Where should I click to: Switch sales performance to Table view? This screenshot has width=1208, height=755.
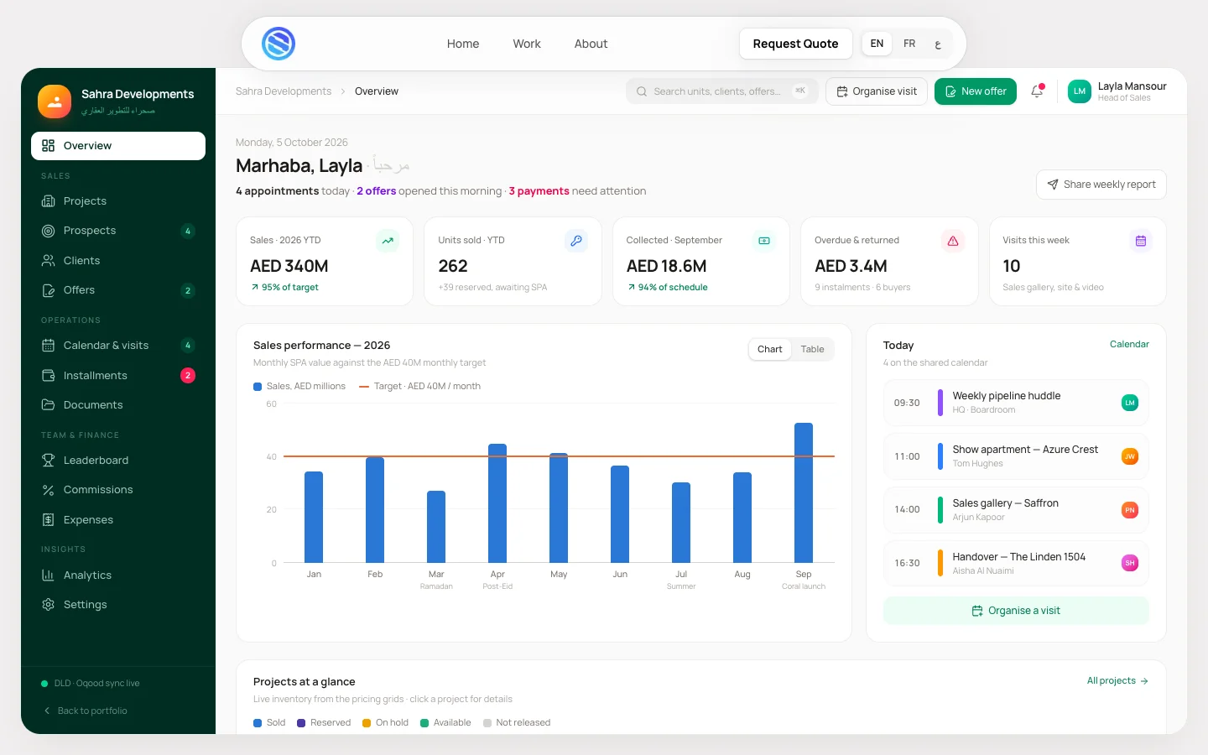click(812, 350)
